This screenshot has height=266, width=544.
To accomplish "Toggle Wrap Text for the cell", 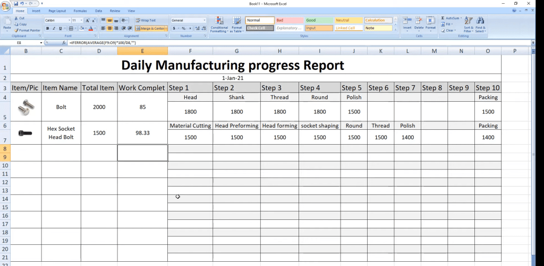I will point(146,20).
